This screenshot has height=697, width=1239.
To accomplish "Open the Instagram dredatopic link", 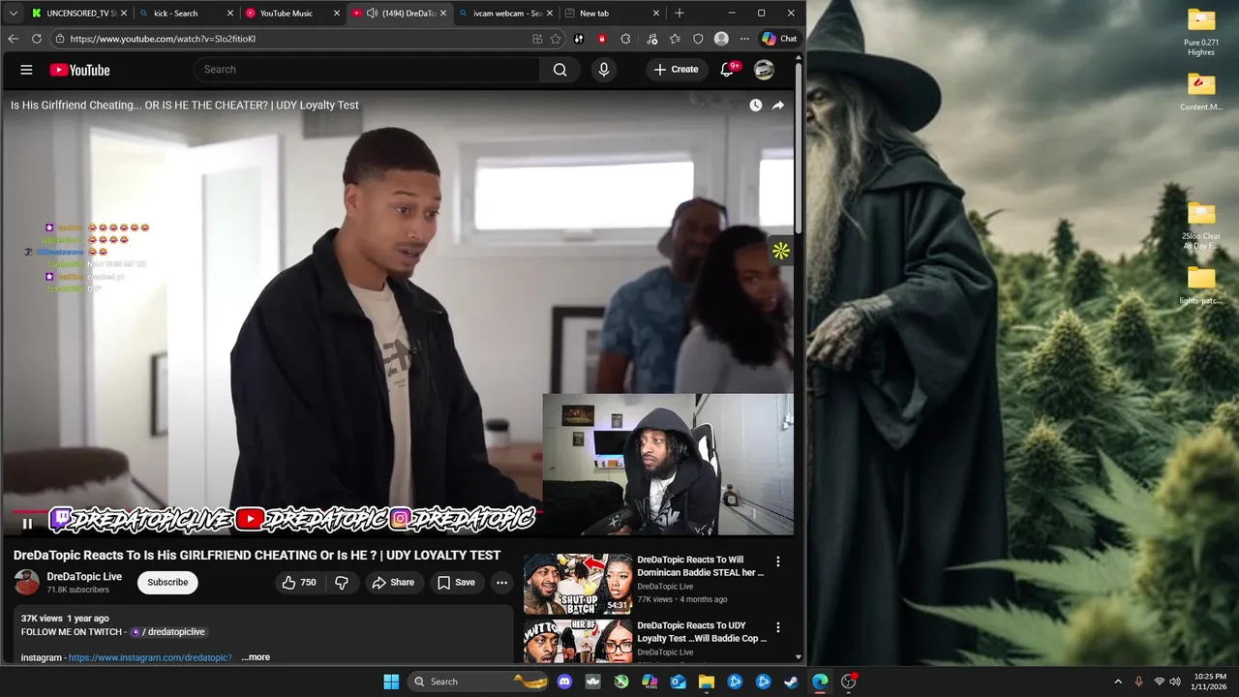I will click(x=150, y=657).
